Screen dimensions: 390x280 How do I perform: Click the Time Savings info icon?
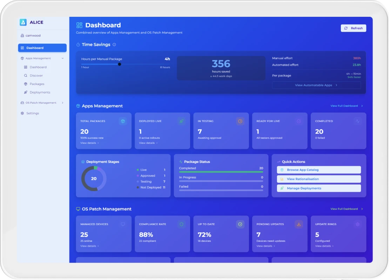pyautogui.click(x=114, y=45)
